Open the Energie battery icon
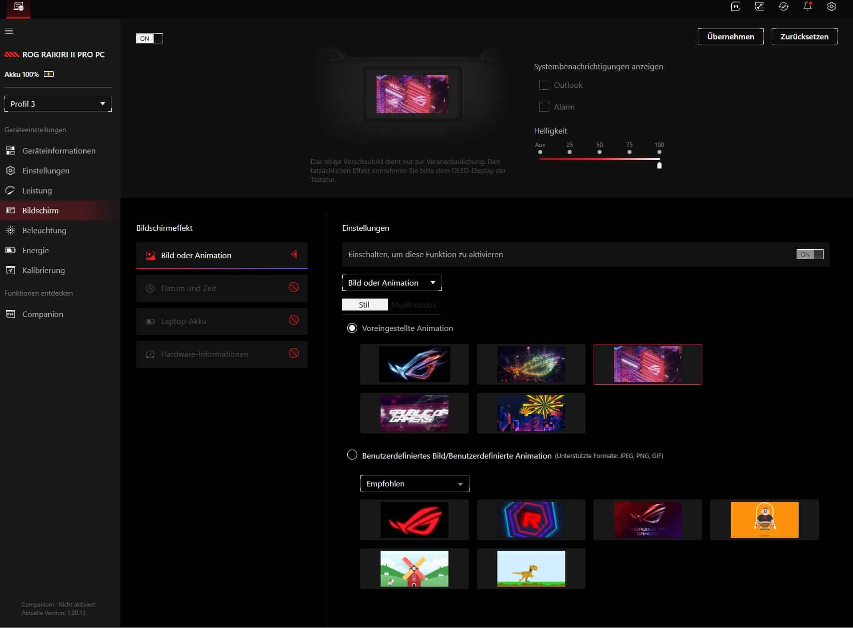 point(10,250)
